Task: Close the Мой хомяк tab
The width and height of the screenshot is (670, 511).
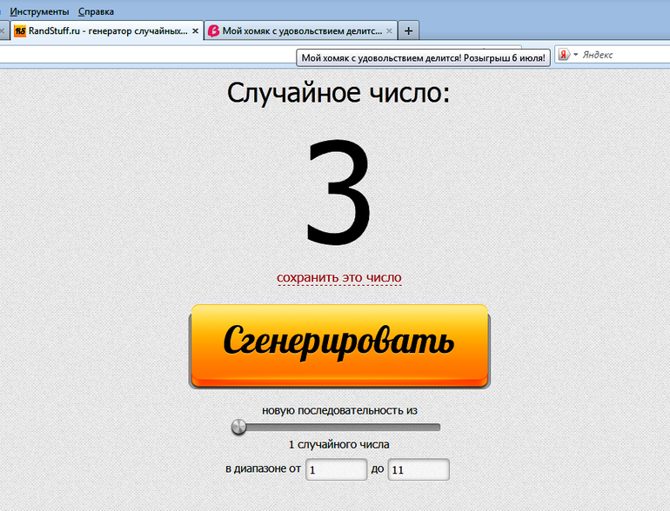Action: click(x=389, y=30)
